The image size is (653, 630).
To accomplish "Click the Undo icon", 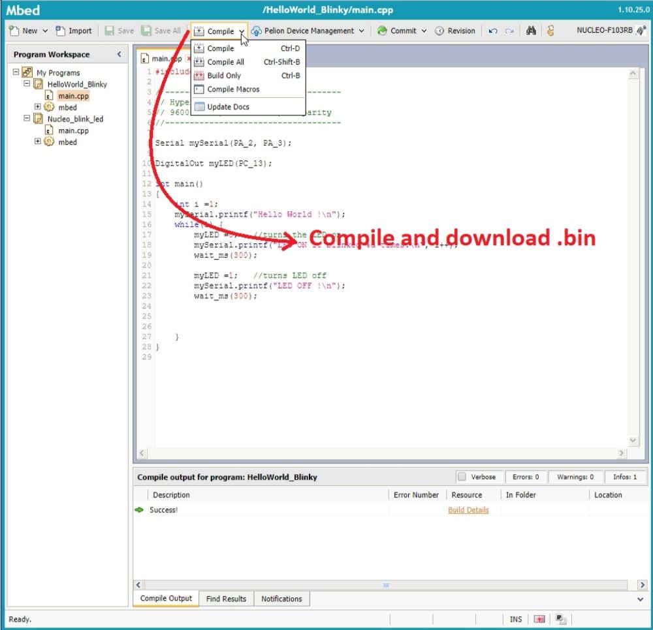I will click(x=493, y=31).
